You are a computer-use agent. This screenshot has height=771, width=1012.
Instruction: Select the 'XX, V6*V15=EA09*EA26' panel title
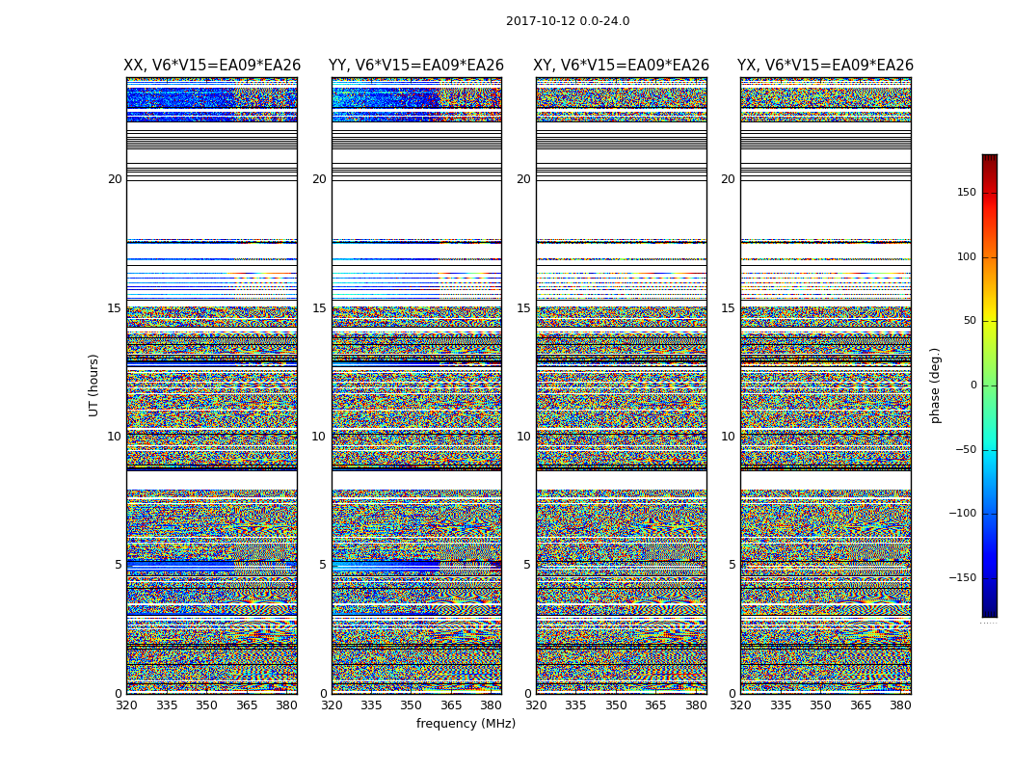[x=212, y=66]
